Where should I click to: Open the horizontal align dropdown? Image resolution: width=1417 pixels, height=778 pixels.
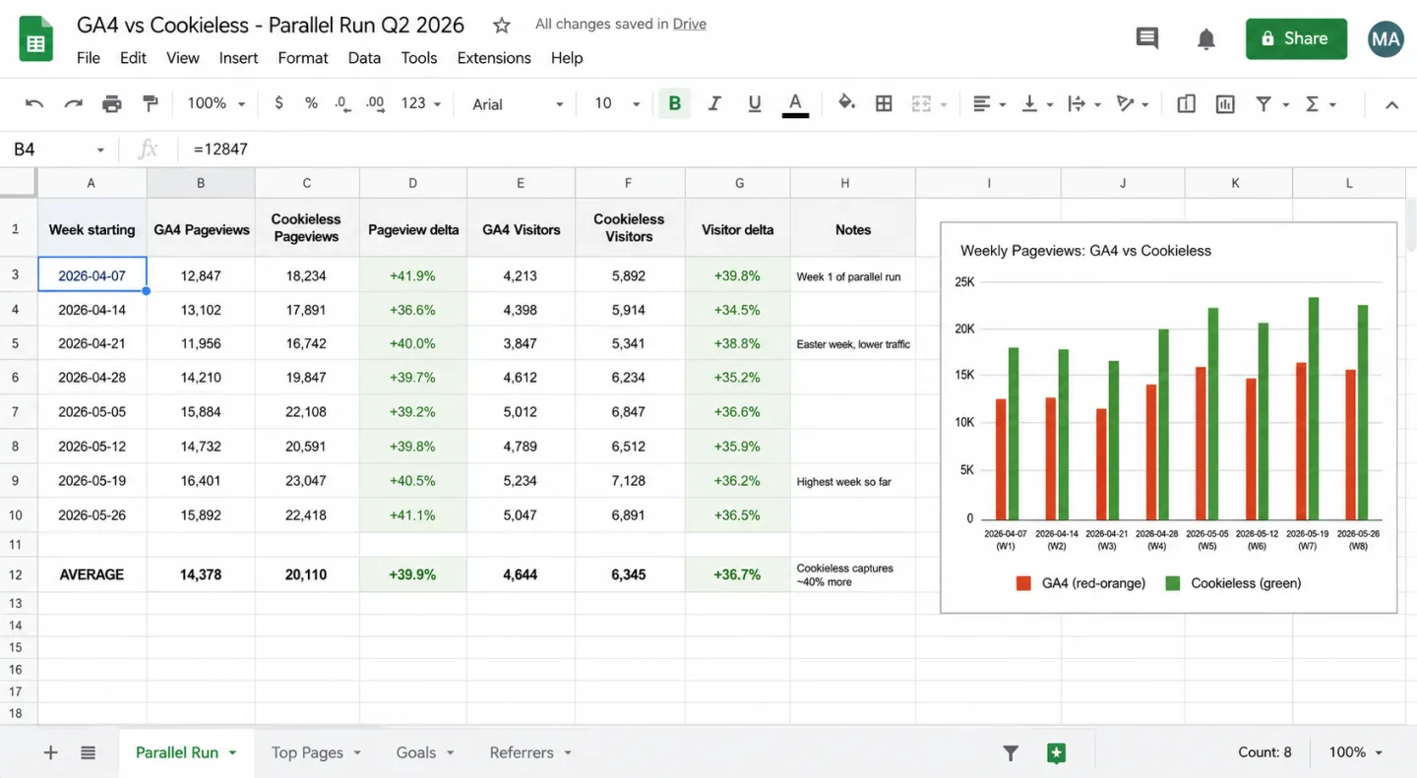[989, 103]
